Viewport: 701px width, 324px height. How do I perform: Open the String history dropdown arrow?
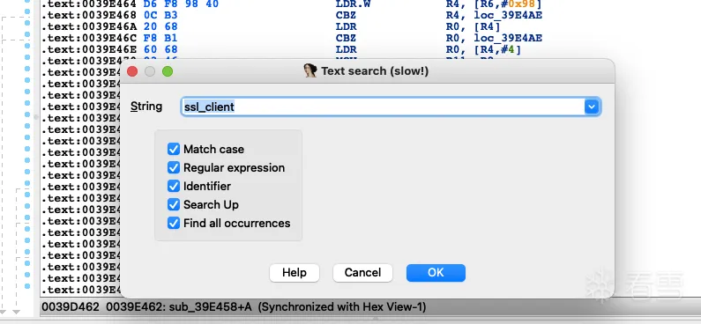coord(592,107)
